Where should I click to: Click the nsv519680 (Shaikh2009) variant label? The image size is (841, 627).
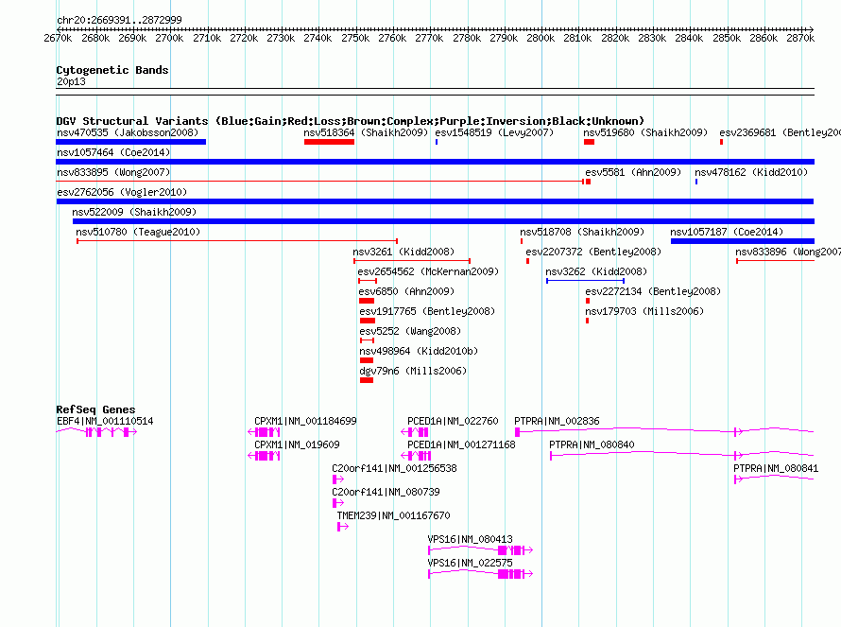coord(645,132)
